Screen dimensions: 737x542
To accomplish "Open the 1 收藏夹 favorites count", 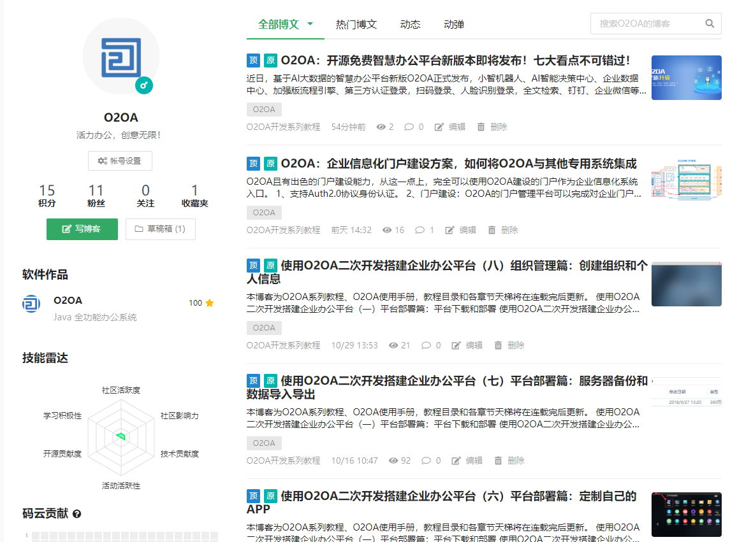I will [194, 196].
